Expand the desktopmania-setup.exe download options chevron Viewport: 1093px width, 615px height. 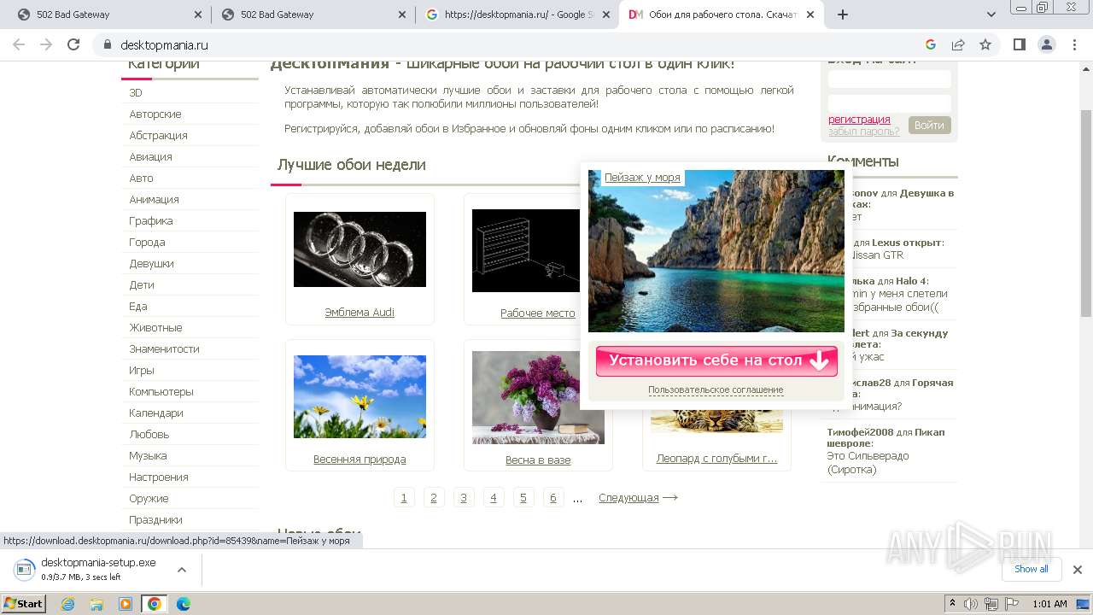(181, 570)
